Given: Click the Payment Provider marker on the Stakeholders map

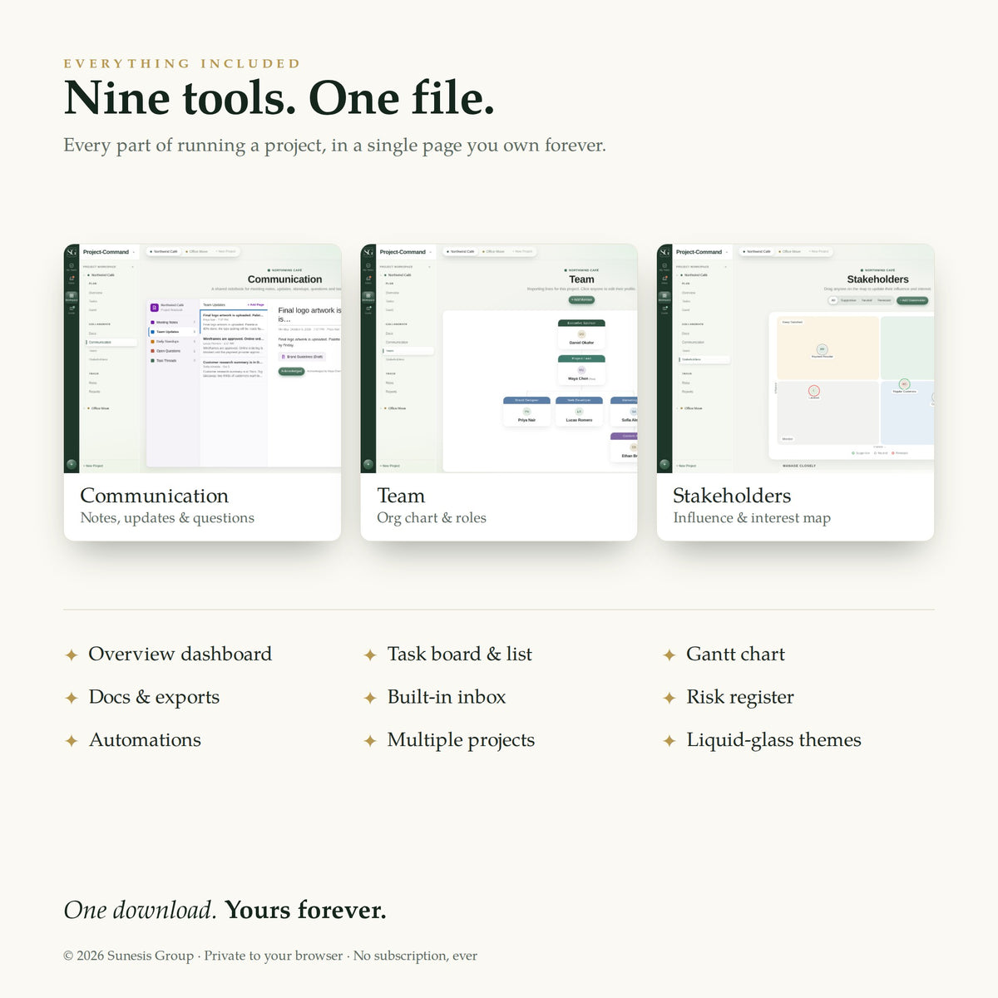Looking at the screenshot, I should pos(823,349).
